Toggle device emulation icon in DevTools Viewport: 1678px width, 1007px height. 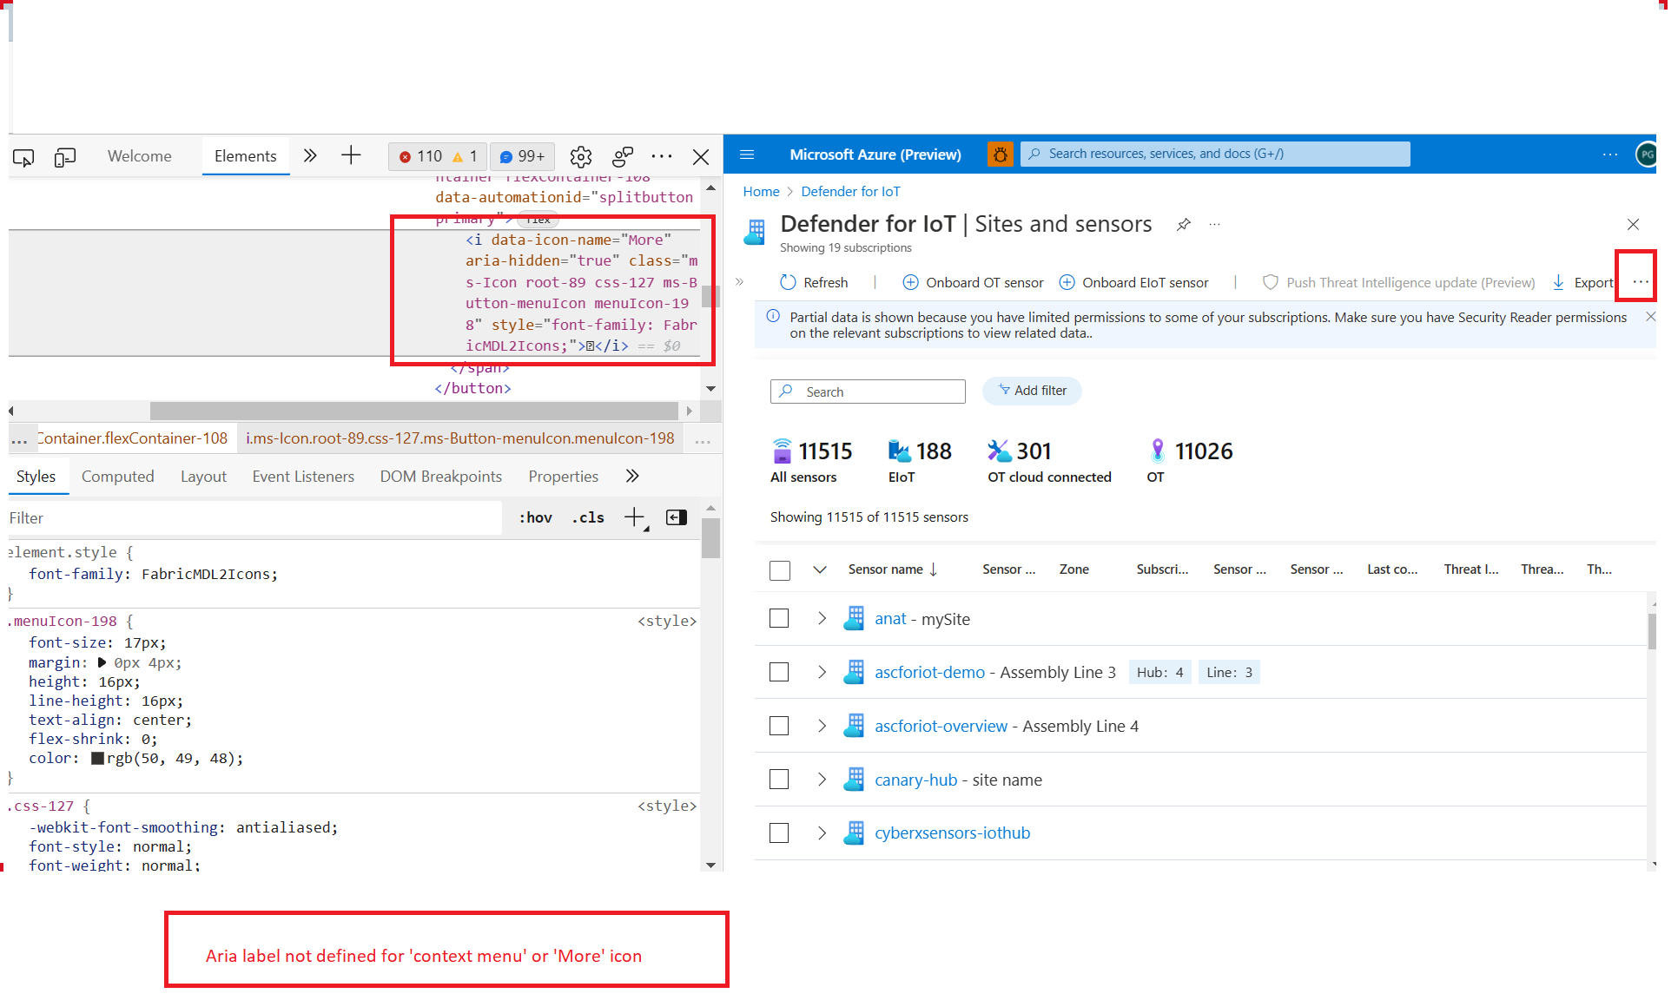point(65,157)
